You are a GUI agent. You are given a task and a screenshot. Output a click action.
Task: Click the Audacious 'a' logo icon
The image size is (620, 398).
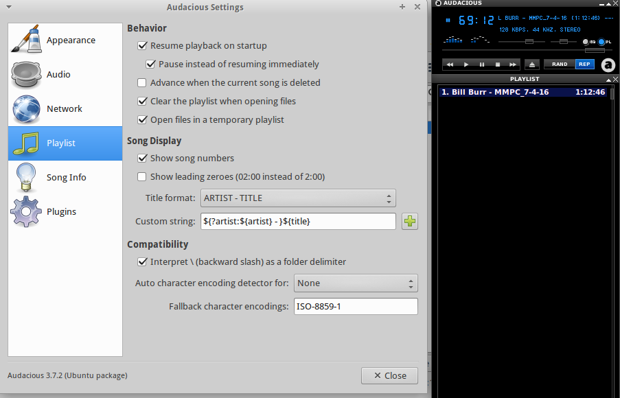pos(607,65)
